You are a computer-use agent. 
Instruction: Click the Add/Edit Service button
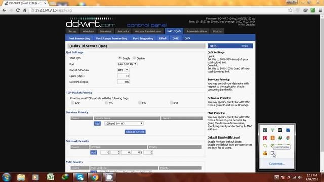click(135, 132)
